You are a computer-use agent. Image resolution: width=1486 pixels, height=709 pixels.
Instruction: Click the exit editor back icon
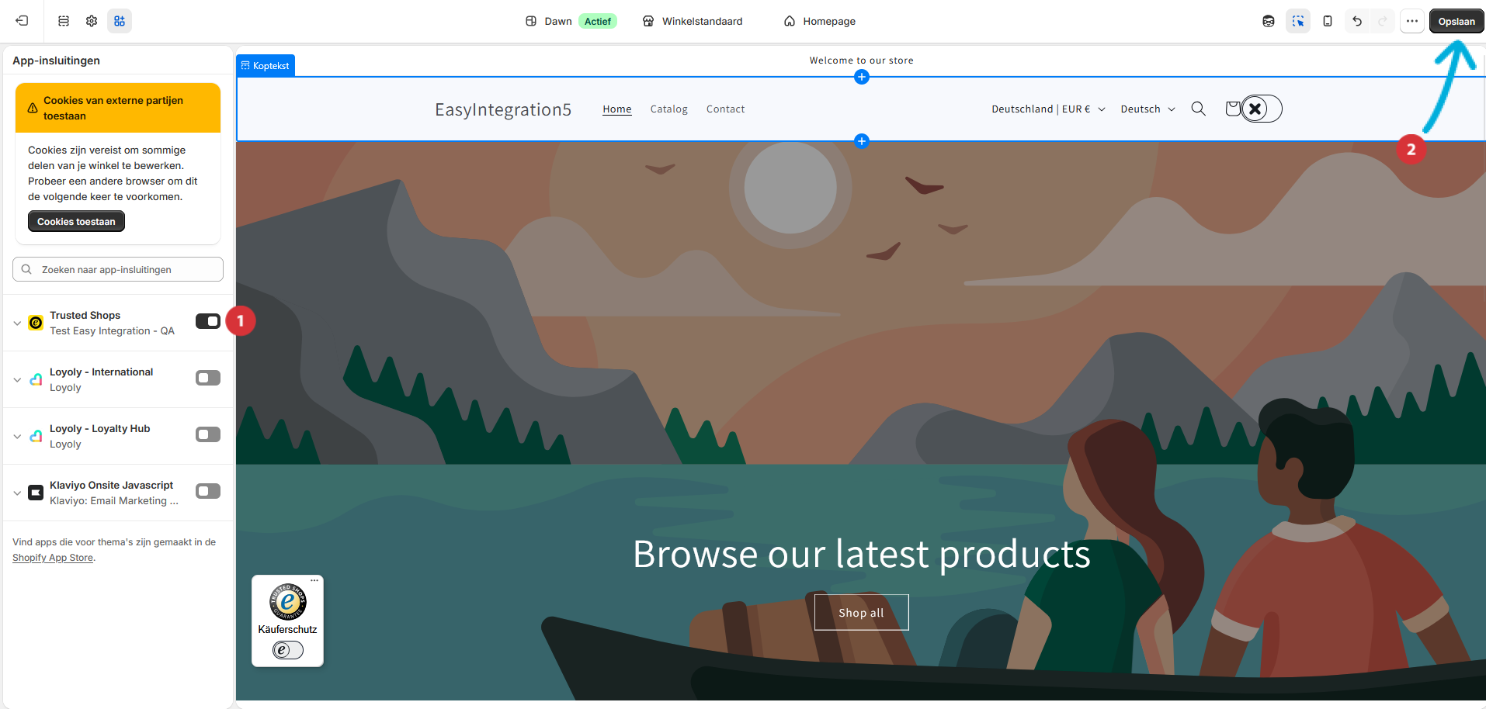[x=23, y=21]
